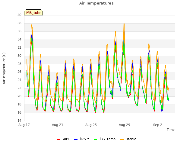Click the 22 y-axis tick label

point(19,88)
